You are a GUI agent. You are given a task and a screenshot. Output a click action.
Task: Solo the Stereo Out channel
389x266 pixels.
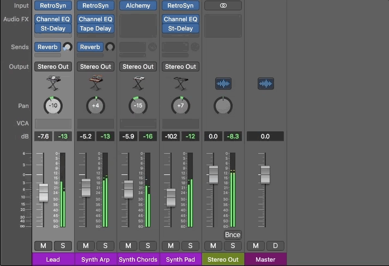(x=233, y=246)
